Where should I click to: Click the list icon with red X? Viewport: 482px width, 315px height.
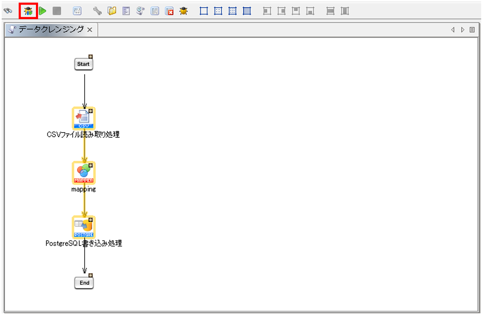click(x=169, y=11)
